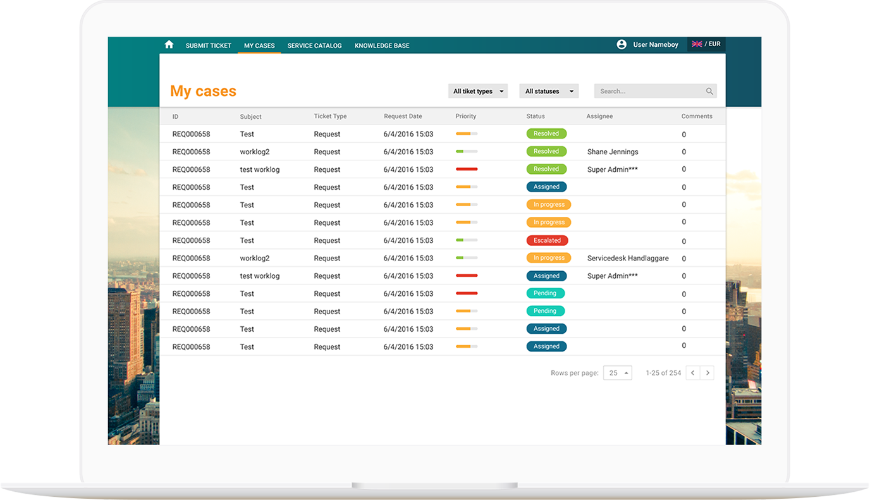This screenshot has height=500, width=870.
Task: Go to next page with right chevron
Action: tap(708, 373)
